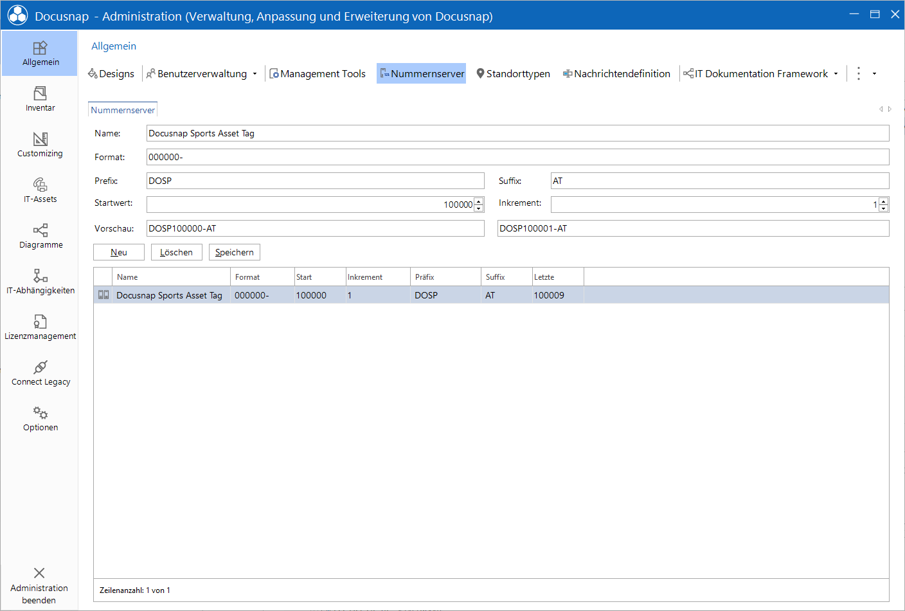Click the Allgemein ribbon heading
Image resolution: width=905 pixels, height=611 pixels.
click(x=114, y=46)
